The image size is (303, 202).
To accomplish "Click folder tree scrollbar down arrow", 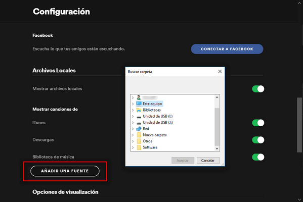I will coord(217,148).
